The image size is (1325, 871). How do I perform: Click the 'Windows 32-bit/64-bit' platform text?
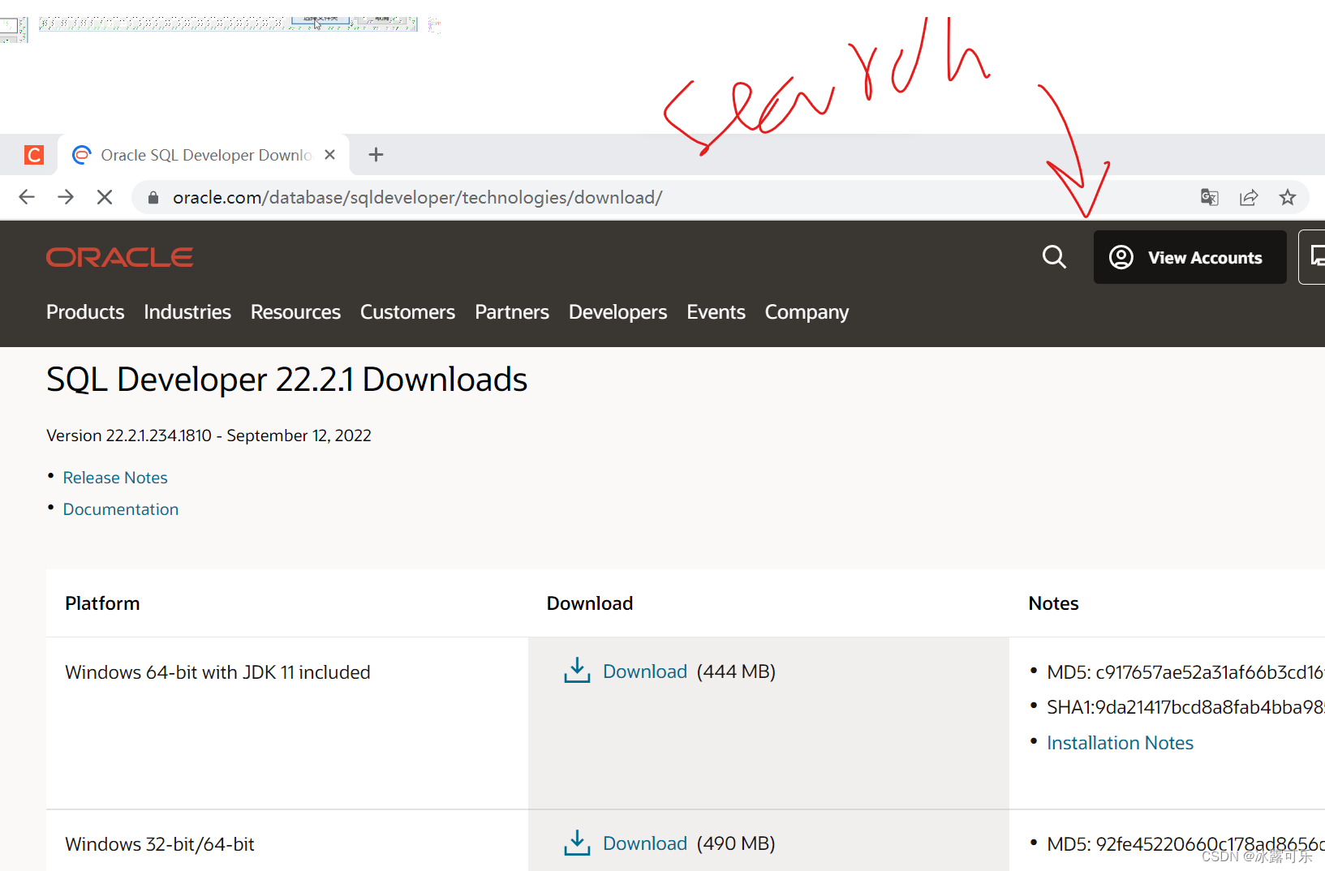(x=160, y=844)
